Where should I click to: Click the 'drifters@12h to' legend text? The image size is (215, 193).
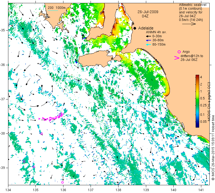point(192,56)
